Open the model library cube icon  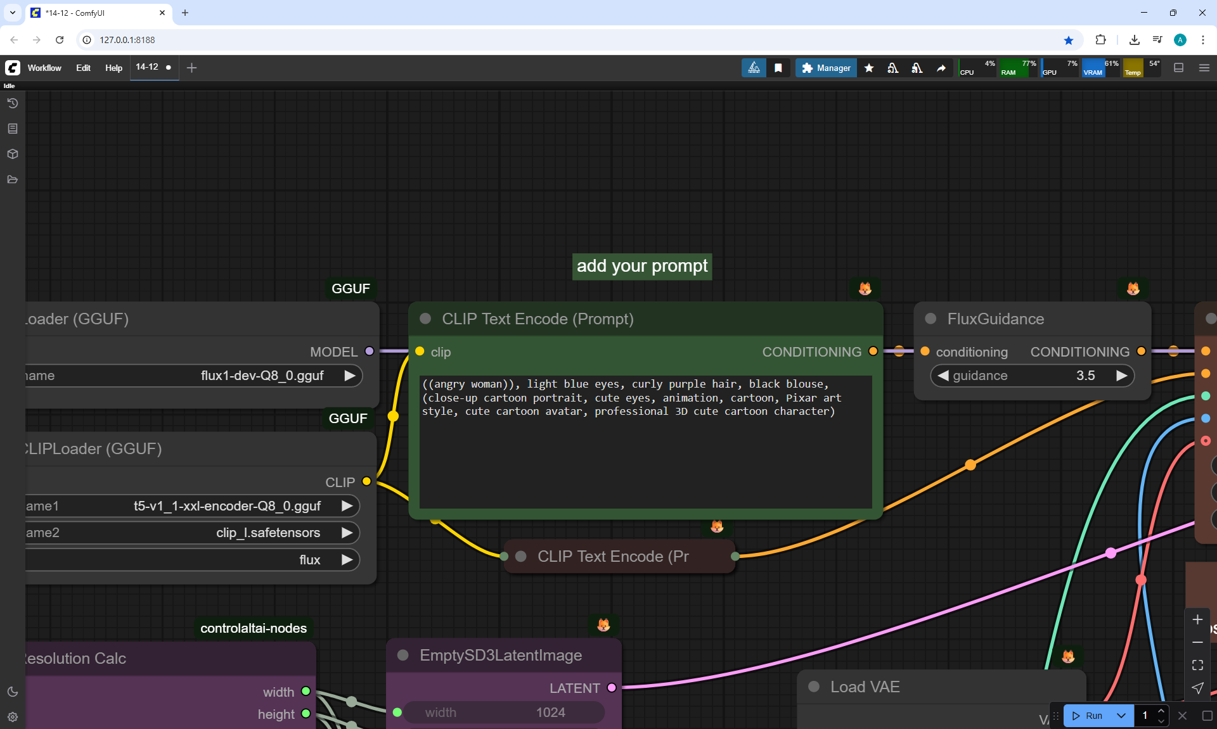[x=12, y=154]
